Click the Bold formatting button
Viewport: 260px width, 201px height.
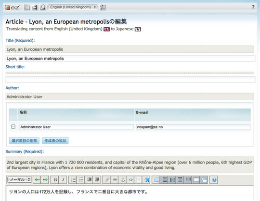[x=55, y=180]
